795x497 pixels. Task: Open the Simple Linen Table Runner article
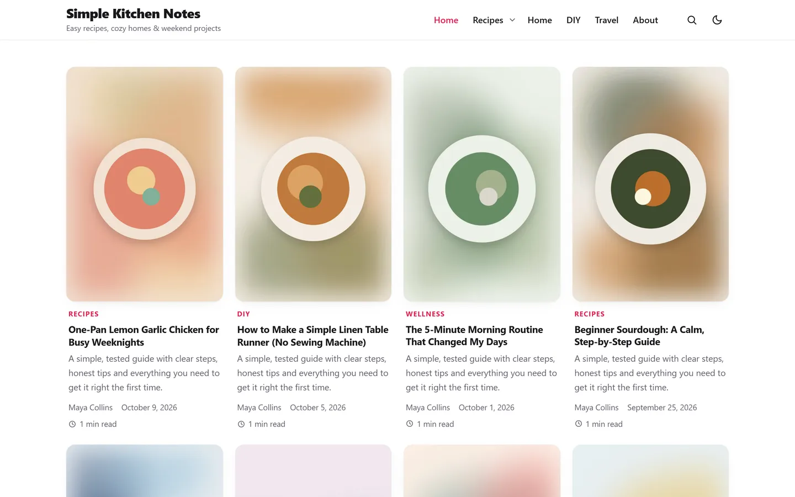(312, 336)
